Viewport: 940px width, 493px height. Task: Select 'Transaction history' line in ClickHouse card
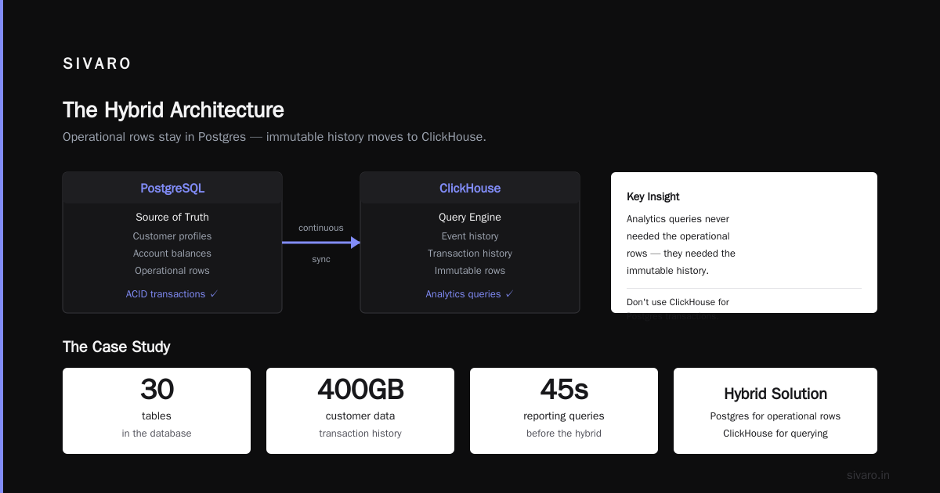[470, 254]
